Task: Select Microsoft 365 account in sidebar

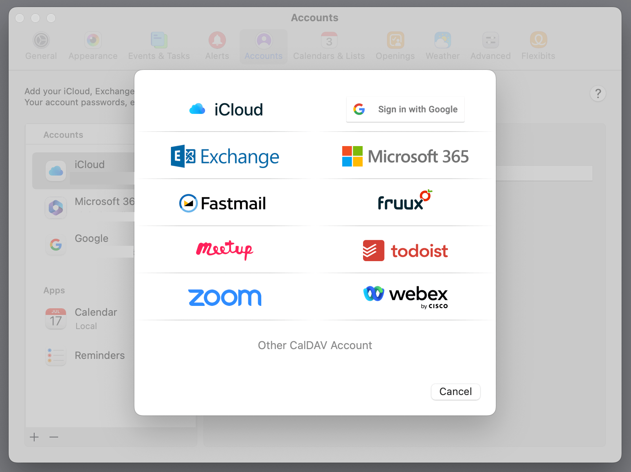Action: pos(83,207)
